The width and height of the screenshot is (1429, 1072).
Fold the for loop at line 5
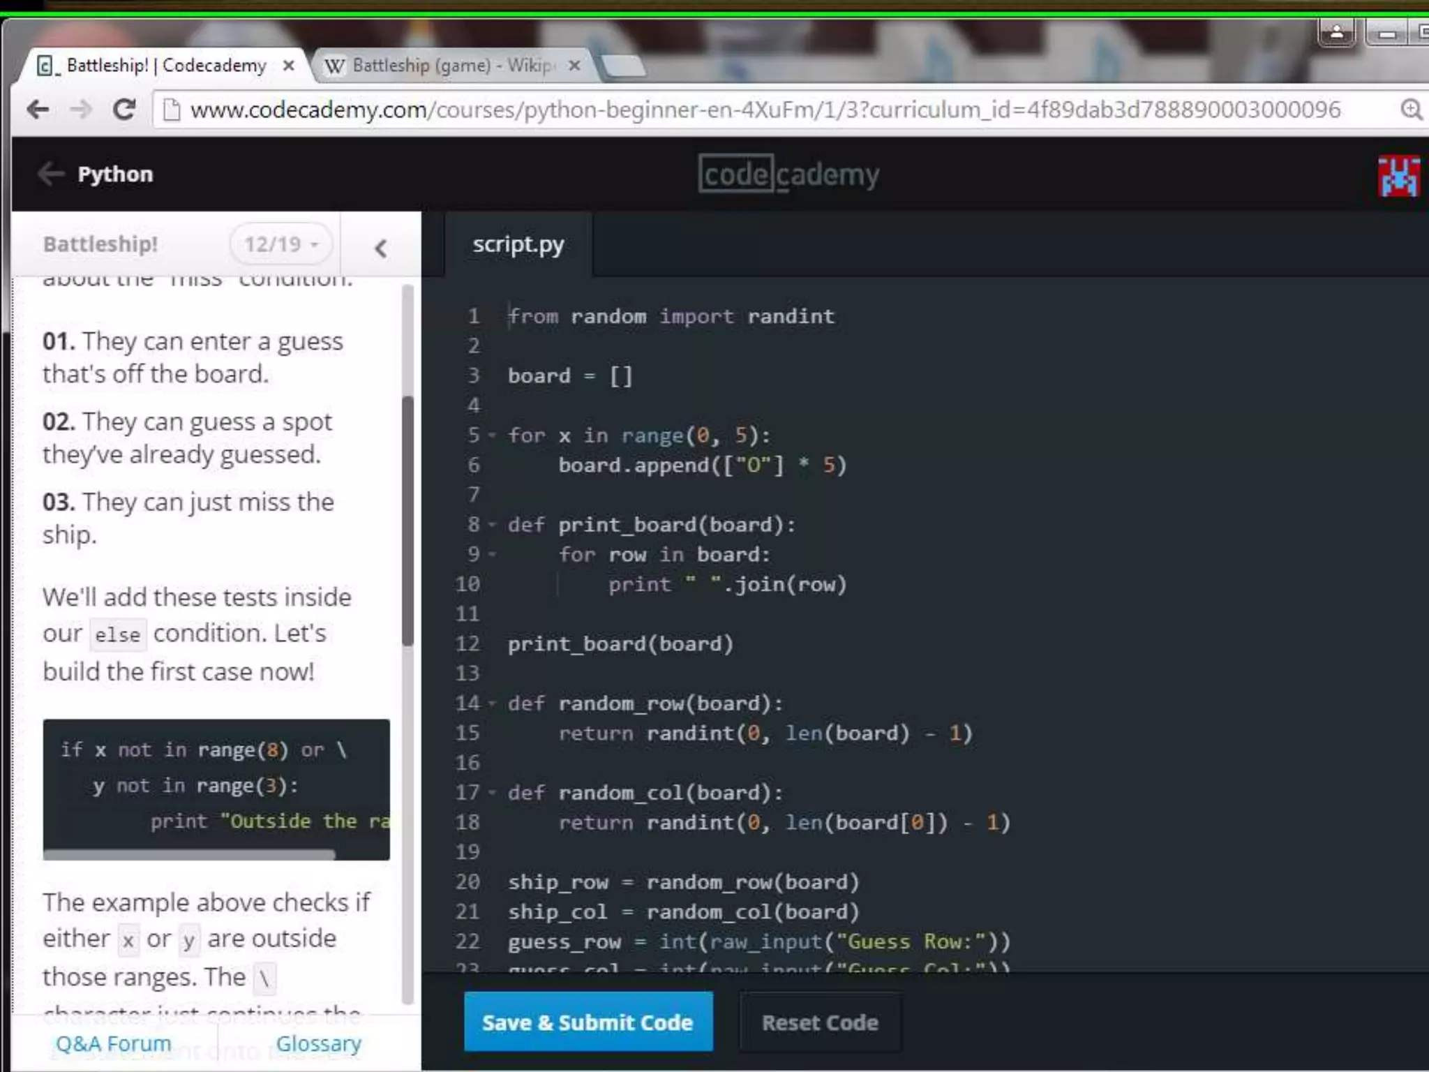(492, 435)
